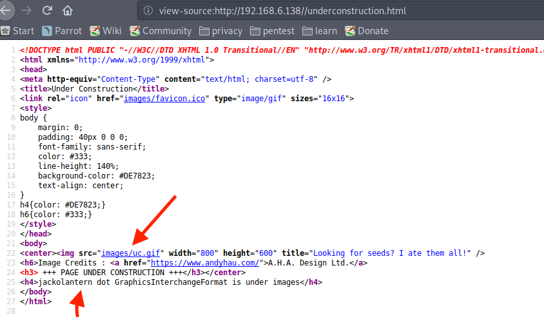Viewport: 544px width, 319px height.
Task: Open the home page icon
Action: pos(68,11)
